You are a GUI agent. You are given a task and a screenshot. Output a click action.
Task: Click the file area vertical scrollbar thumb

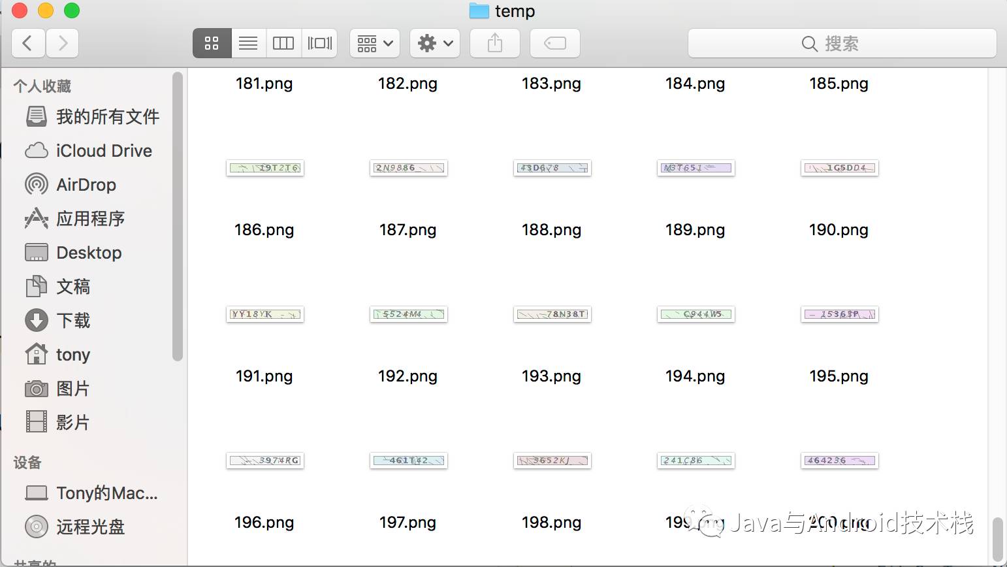[998, 540]
